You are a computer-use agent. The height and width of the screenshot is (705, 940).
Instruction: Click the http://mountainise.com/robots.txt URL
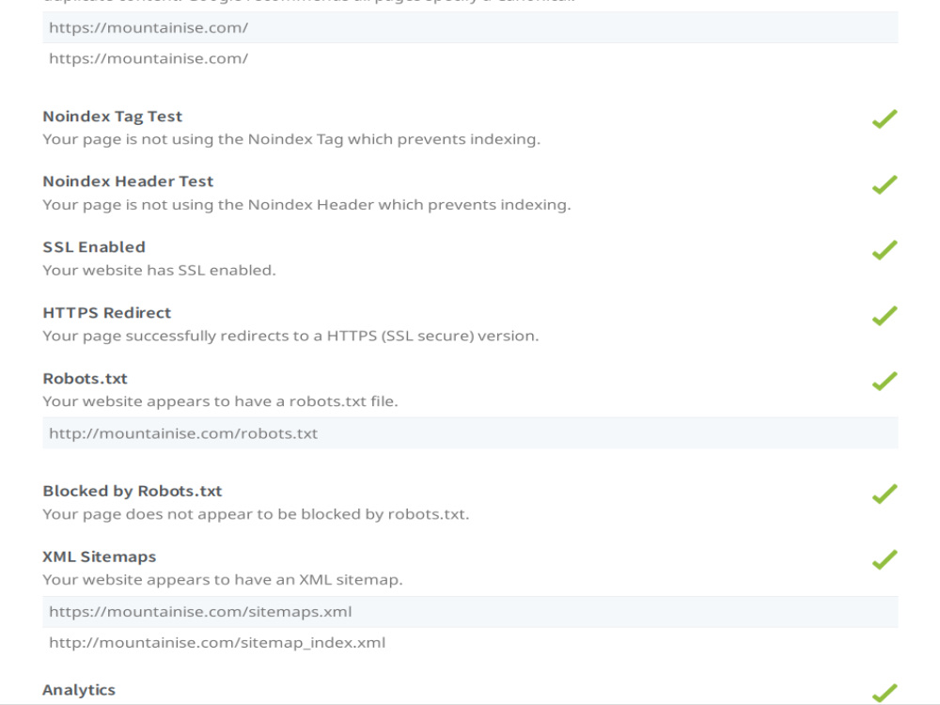pyautogui.click(x=183, y=433)
